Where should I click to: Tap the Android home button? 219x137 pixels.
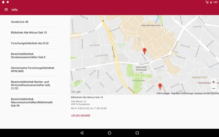109,133
